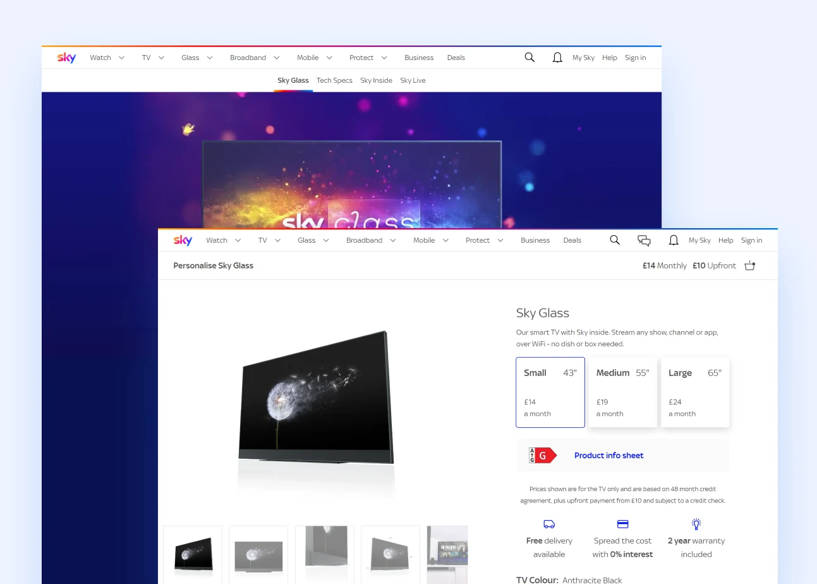Click the lightbulb warranty icon
Screen dimensions: 817x584
tap(696, 524)
